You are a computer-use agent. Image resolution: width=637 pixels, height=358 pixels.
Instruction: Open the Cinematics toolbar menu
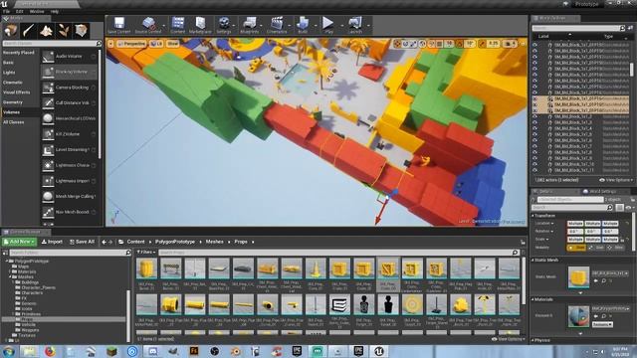pos(277,25)
